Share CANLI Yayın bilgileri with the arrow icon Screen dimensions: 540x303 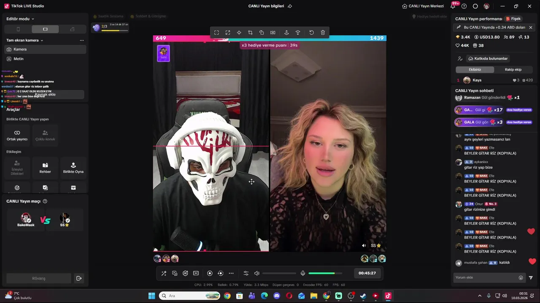290,6
